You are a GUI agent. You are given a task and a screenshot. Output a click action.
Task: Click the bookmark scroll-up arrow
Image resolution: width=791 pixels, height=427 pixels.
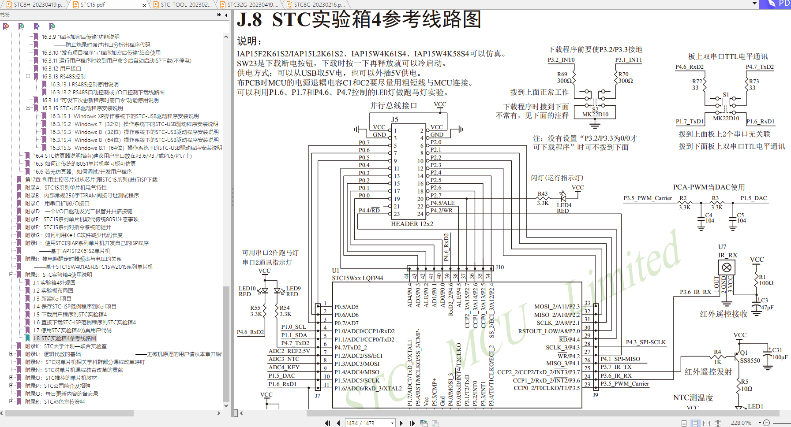click(226, 36)
